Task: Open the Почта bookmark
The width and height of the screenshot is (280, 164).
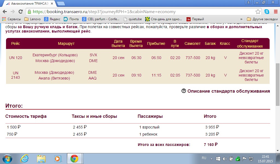Action: [71, 19]
